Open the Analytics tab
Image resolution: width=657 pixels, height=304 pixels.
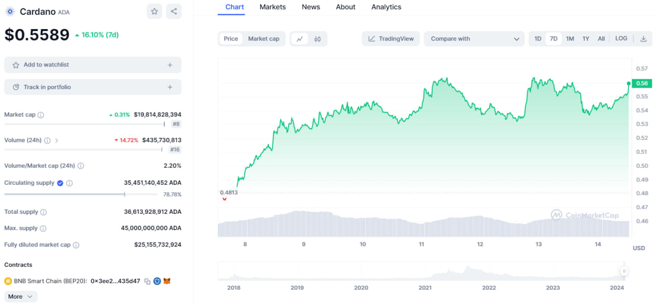pos(386,7)
